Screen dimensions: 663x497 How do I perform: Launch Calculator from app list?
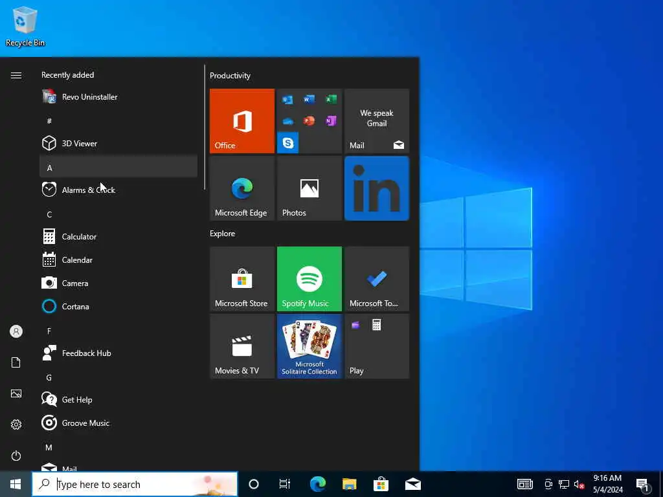(x=118, y=236)
